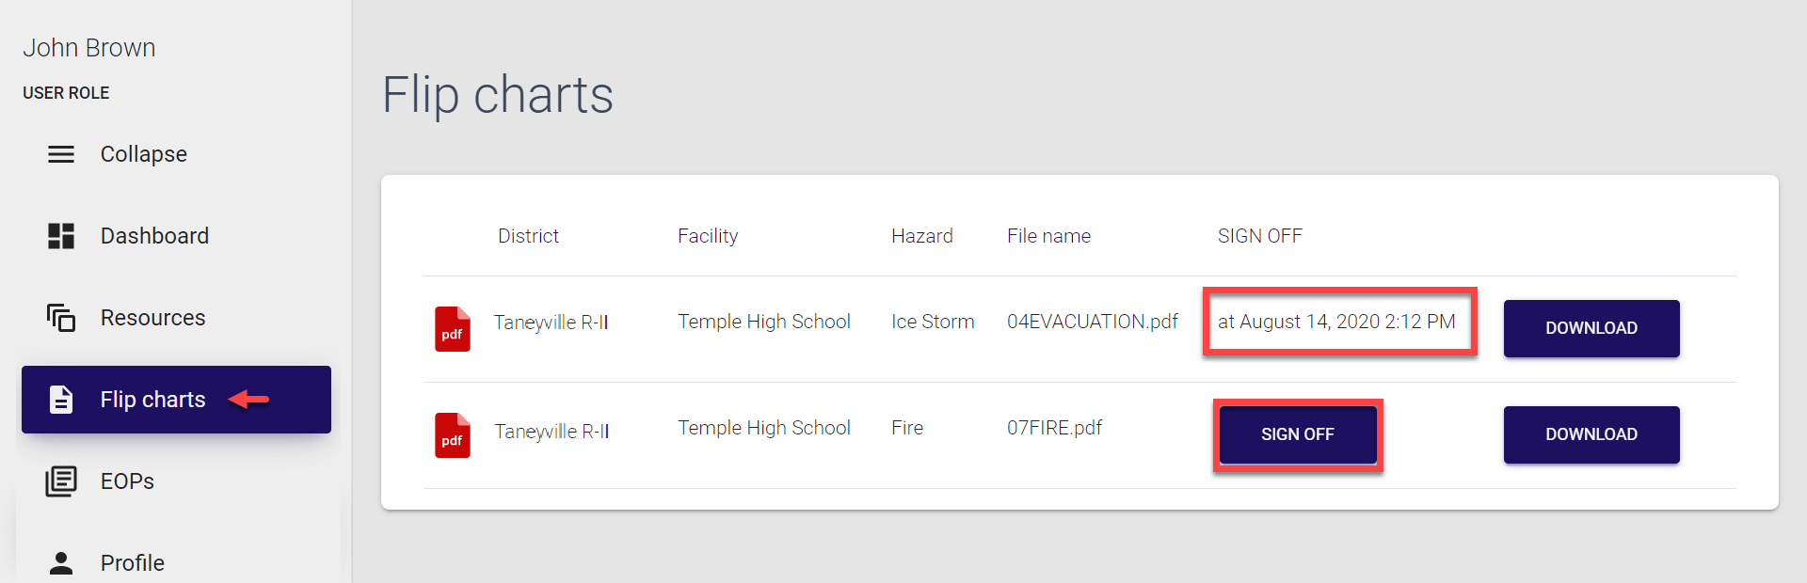1807x583 pixels.
Task: Click the Flip charts document icon
Action: (61, 400)
